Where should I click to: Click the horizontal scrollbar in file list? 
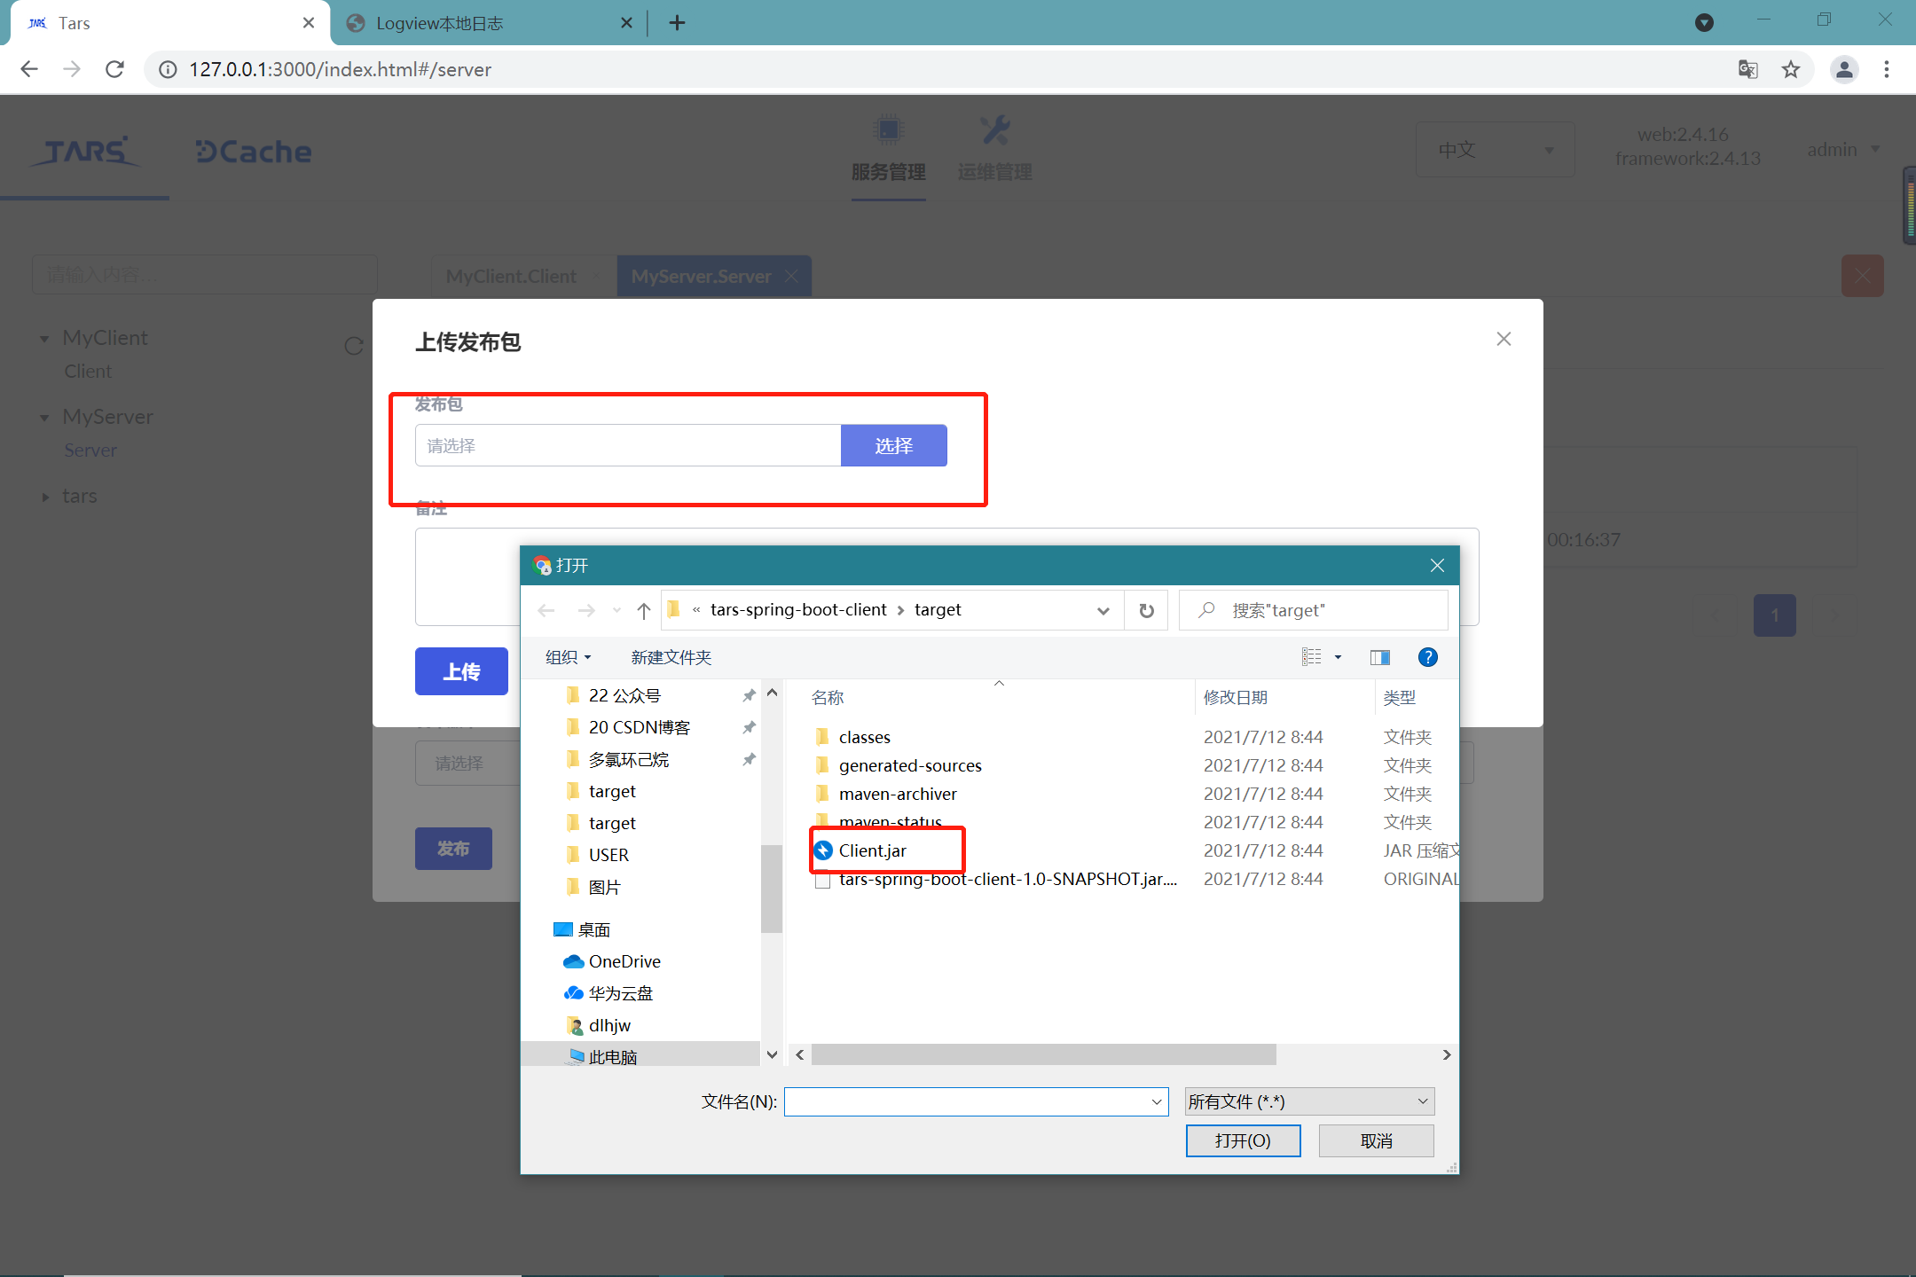[x=1043, y=1054]
